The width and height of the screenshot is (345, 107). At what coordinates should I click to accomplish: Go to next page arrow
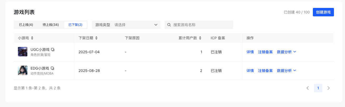tap(328, 88)
